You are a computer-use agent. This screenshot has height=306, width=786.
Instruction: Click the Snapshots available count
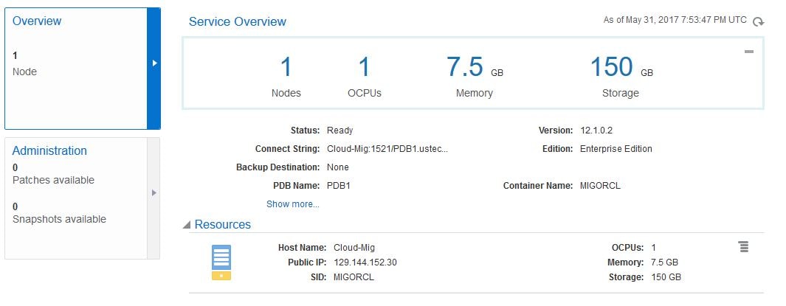[x=15, y=207]
